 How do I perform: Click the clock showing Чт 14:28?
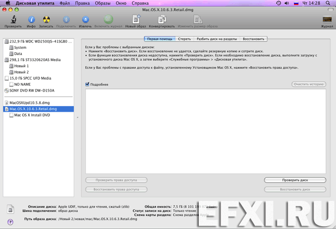pos(311,3)
